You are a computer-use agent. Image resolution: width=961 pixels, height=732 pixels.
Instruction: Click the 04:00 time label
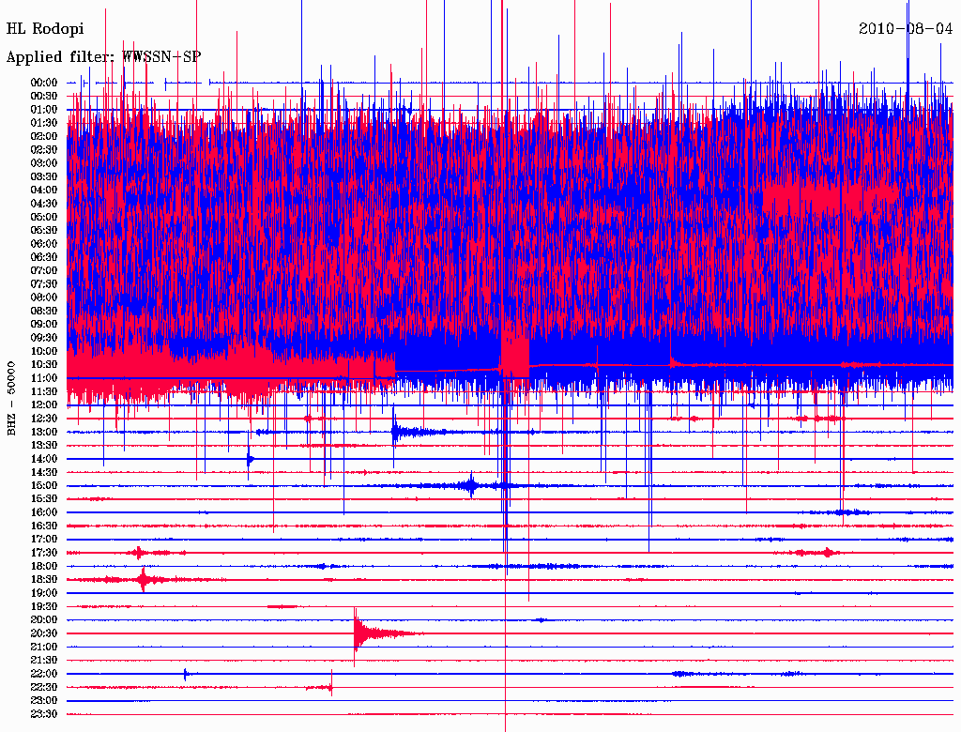(x=44, y=191)
